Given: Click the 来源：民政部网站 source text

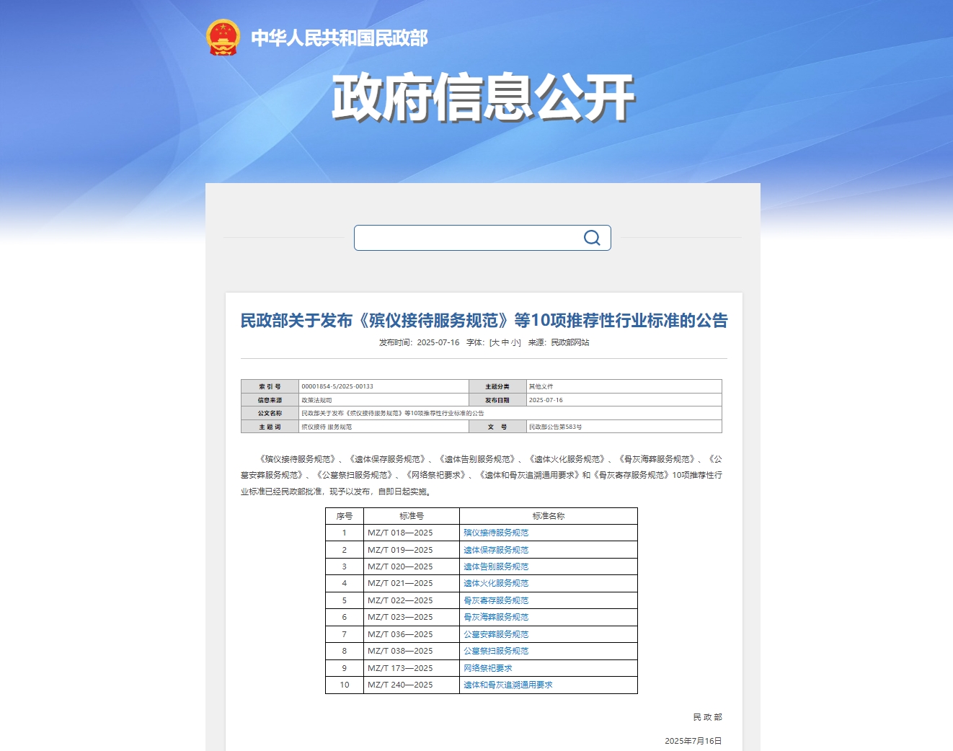Looking at the screenshot, I should pos(559,342).
